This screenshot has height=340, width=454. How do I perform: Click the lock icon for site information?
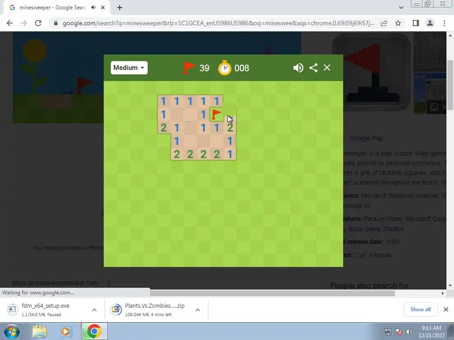pos(56,23)
